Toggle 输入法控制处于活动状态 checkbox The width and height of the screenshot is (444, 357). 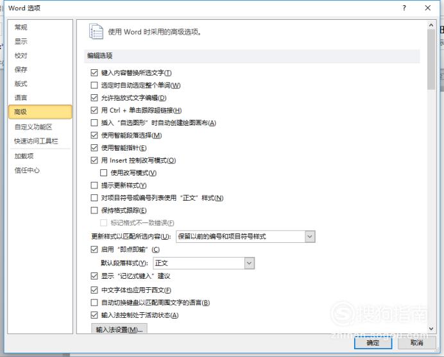click(94, 315)
